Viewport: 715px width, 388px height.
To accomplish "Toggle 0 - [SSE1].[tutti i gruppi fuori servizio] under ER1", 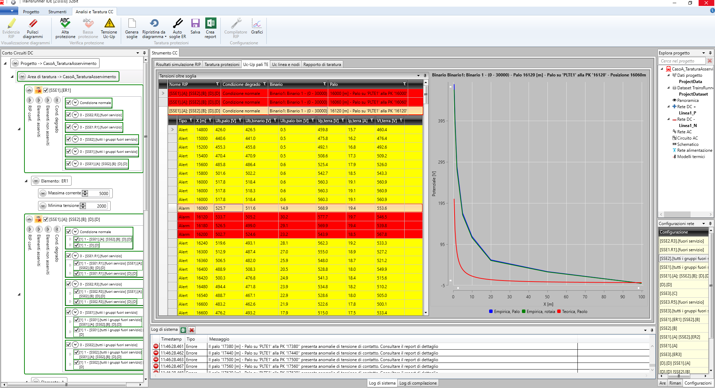I will (68, 151).
